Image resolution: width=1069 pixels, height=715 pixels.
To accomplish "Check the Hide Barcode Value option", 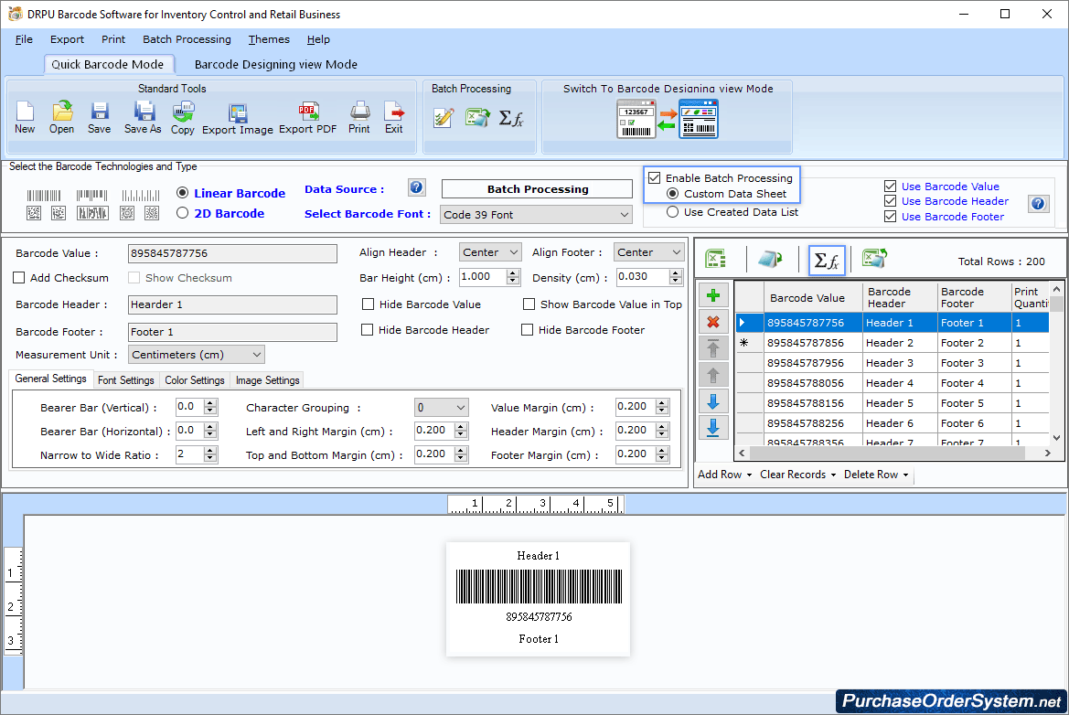I will click(369, 304).
